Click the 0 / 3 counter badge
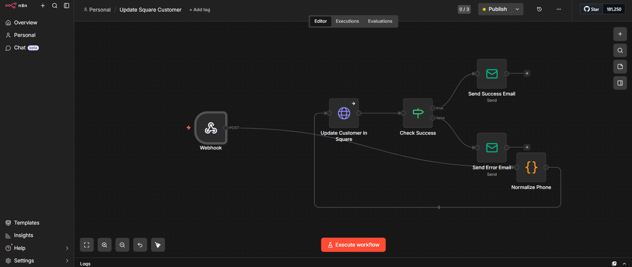Image resolution: width=632 pixels, height=267 pixels. 464,9
